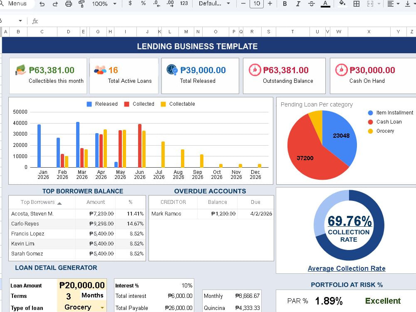Select column C header
The width and height of the screenshot is (416, 312).
click(x=42, y=32)
